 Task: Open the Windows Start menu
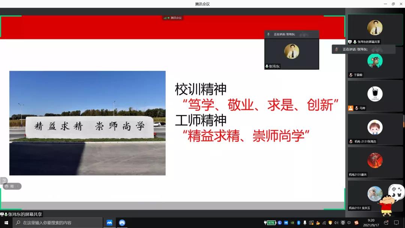(x=6, y=222)
